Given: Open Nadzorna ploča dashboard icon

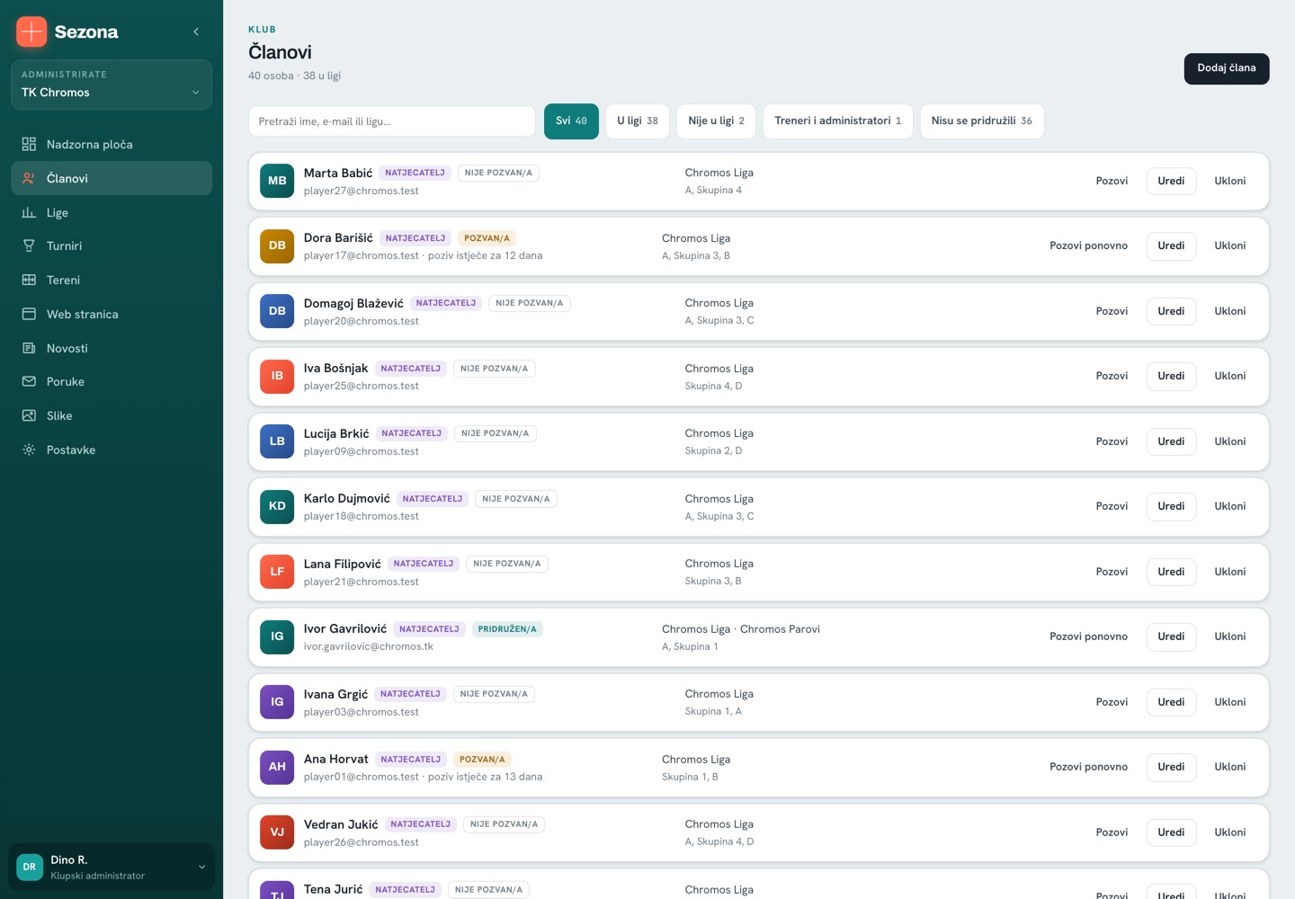Looking at the screenshot, I should tap(29, 144).
